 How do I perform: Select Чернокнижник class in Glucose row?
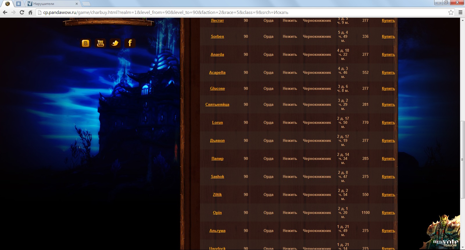coord(317,88)
